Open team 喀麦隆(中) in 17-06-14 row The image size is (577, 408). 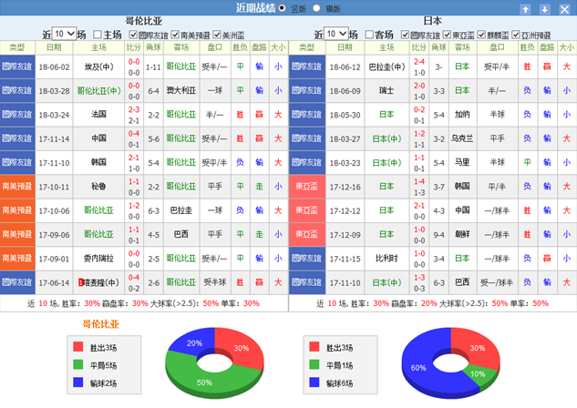(x=98, y=282)
